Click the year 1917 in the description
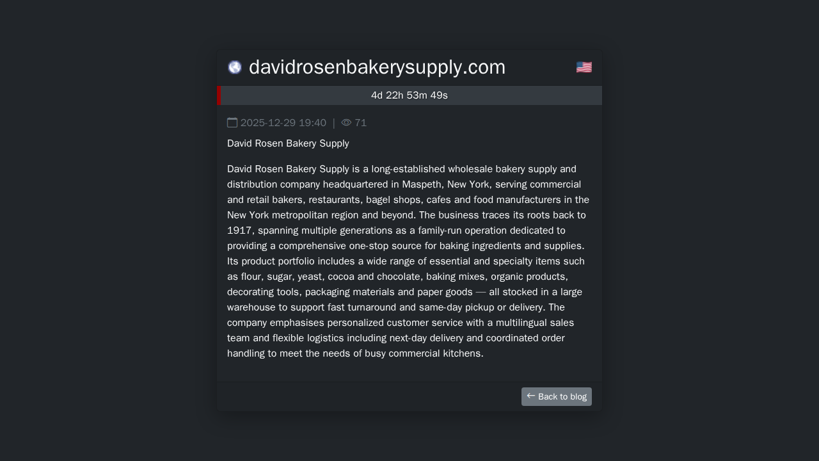This screenshot has width=819, height=461. [x=240, y=230]
